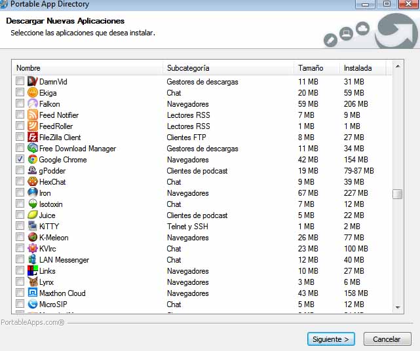The width and height of the screenshot is (420, 351).
Task: Sort by Instalada column header
Action: click(x=363, y=68)
